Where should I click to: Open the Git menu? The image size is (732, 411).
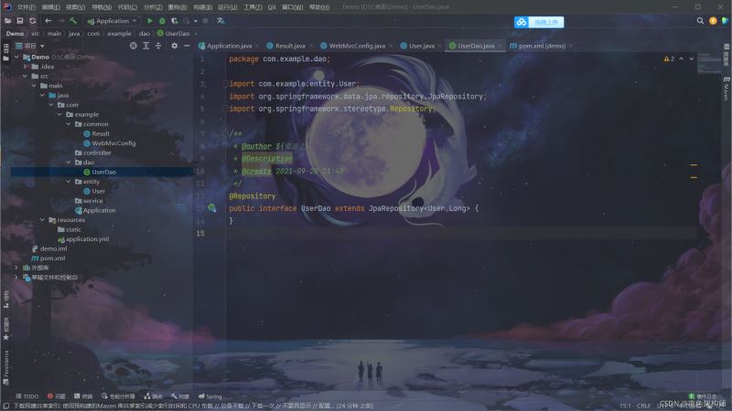click(x=272, y=7)
